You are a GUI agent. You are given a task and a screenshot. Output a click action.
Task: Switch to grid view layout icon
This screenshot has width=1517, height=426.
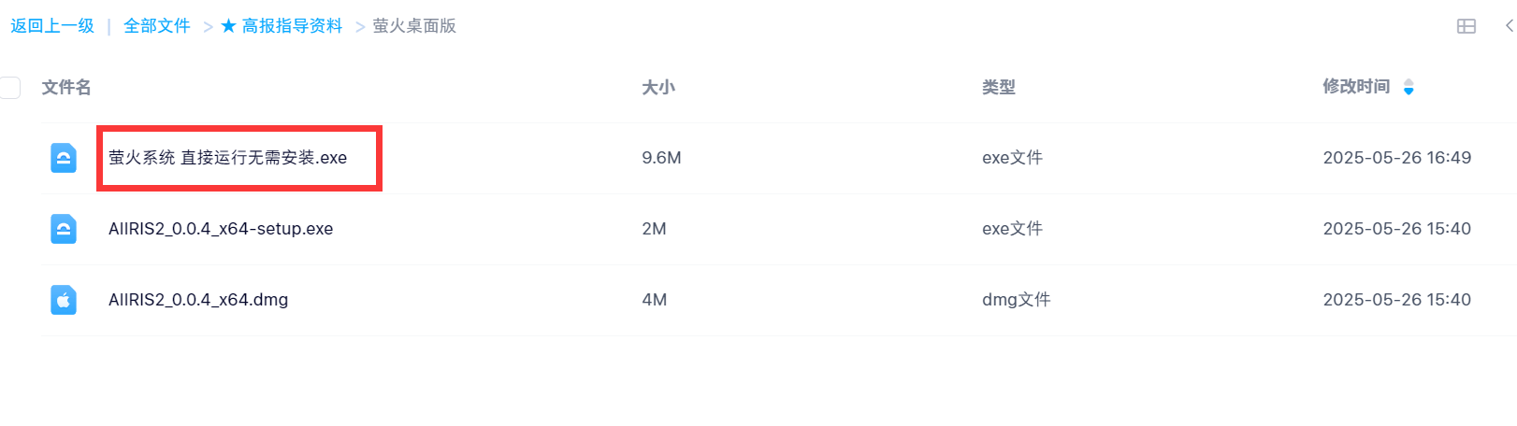click(1466, 26)
